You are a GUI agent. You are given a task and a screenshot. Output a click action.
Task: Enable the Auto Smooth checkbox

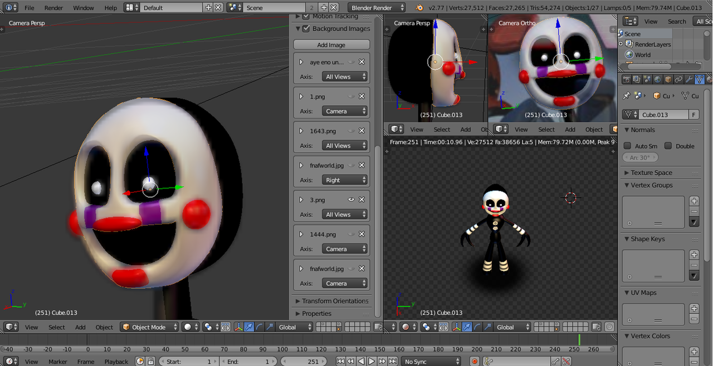627,146
